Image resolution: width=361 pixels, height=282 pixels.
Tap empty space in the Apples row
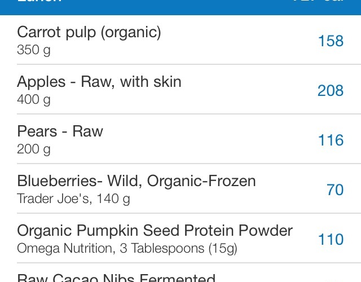coord(249,90)
